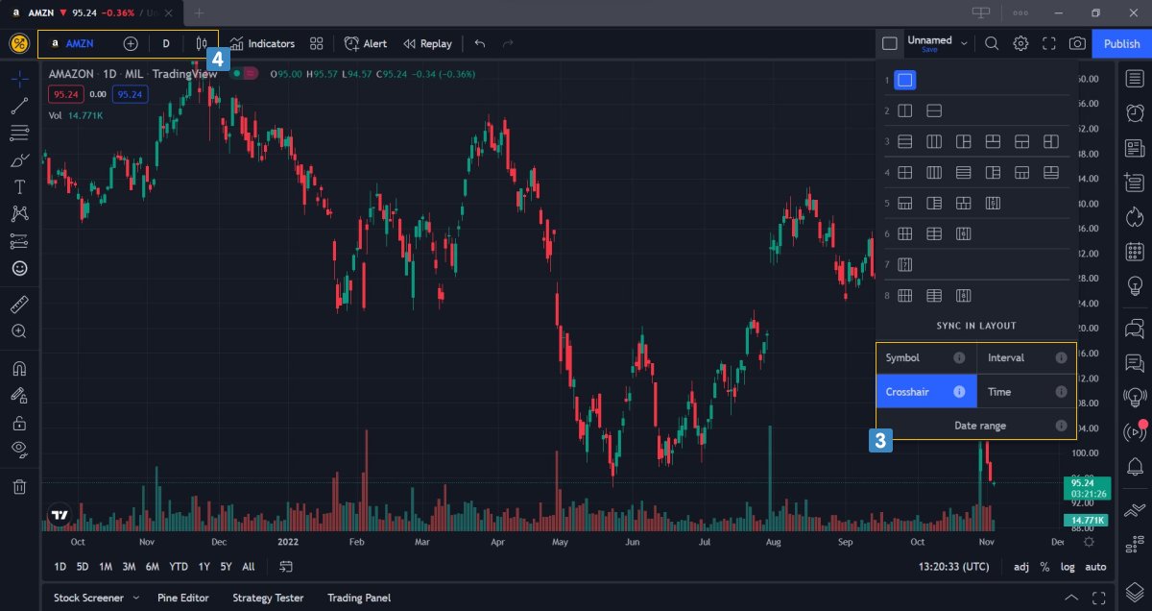The image size is (1152, 611).
Task: Open the Strategy Tester tab
Action: click(x=268, y=598)
